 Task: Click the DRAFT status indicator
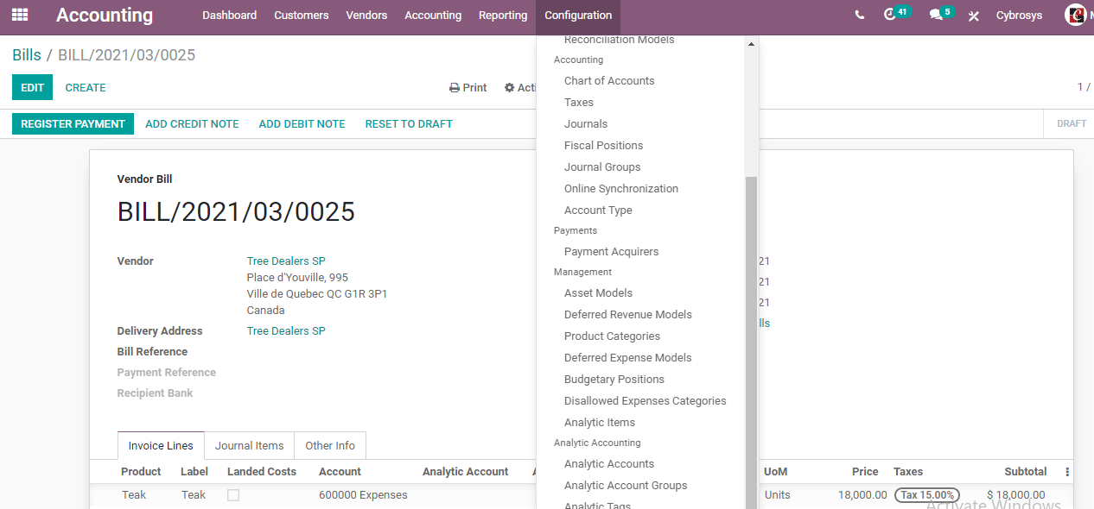pos(1072,124)
